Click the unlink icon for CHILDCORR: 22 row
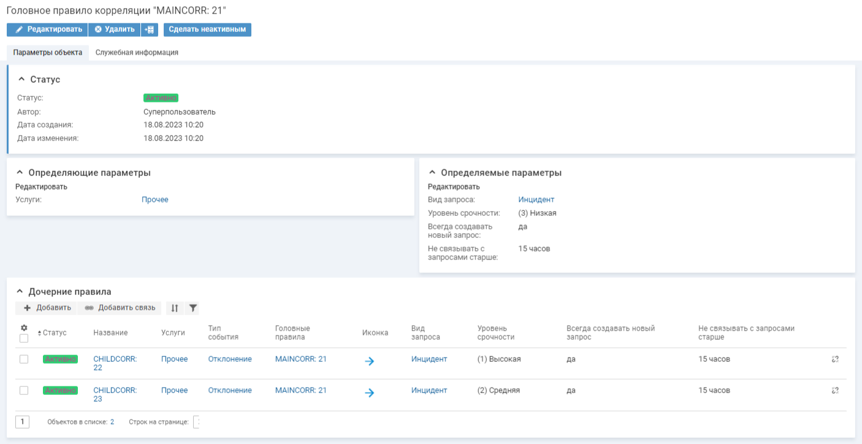The width and height of the screenshot is (862, 444). (x=835, y=359)
